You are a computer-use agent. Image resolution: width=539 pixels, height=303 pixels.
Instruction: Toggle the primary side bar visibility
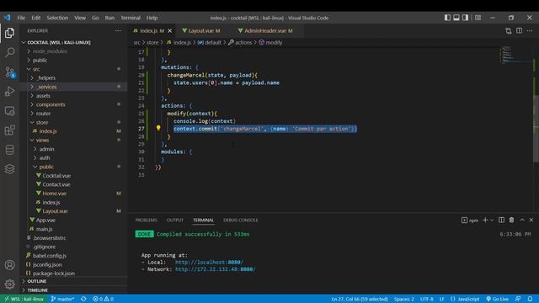(447, 18)
